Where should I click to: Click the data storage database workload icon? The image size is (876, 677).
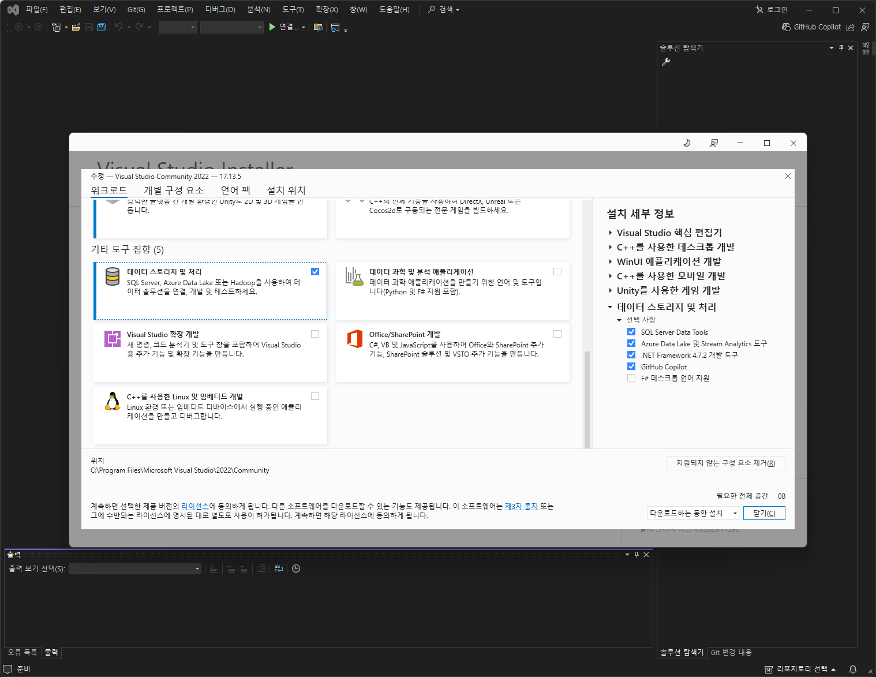coord(113,276)
